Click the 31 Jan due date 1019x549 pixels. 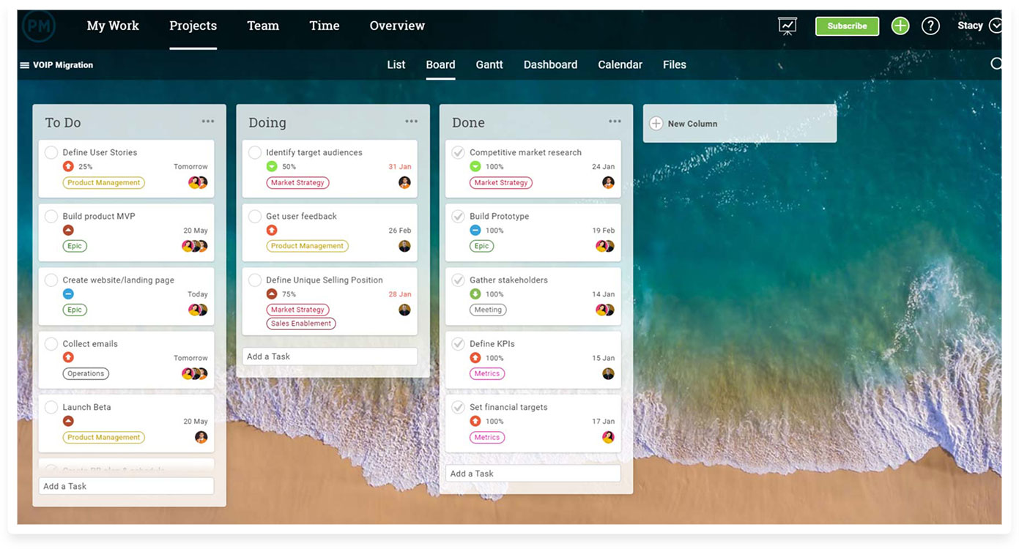(x=400, y=167)
